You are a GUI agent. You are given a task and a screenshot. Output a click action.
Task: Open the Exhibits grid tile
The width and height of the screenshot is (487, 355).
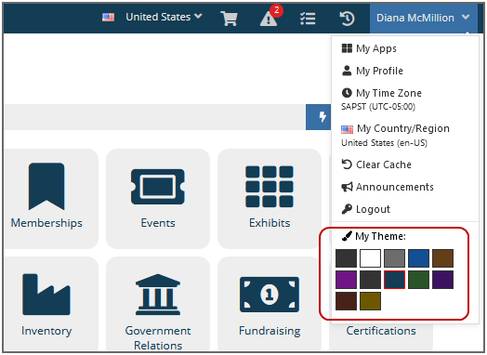click(270, 199)
